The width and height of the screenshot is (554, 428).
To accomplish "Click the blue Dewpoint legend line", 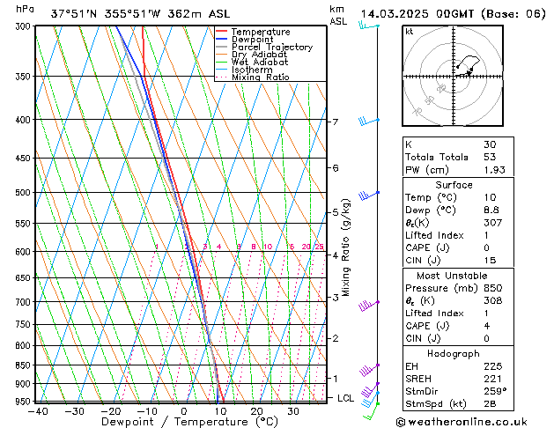I will coord(221,39).
